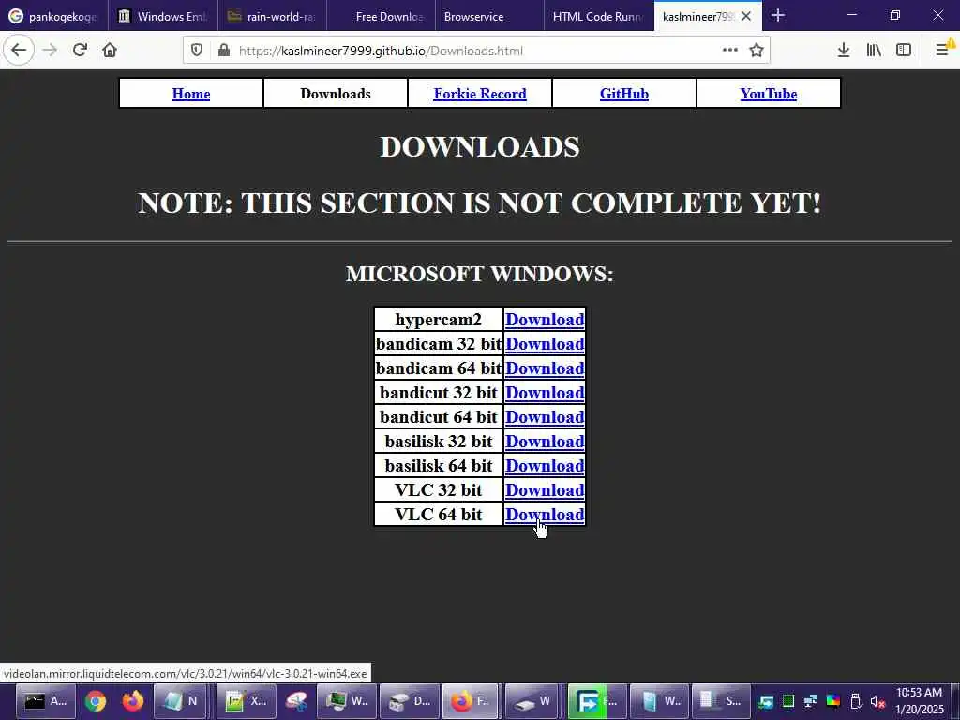Click the MICROSOFT WINDOWS heading

pyautogui.click(x=479, y=274)
